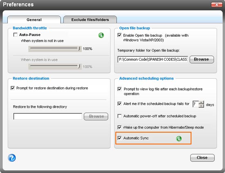Click the 'When system is not in use' label

coord(42,41)
